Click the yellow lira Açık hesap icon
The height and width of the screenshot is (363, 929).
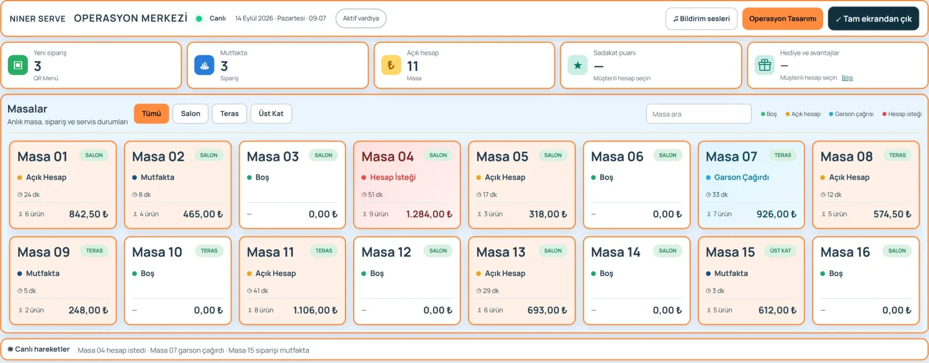pyautogui.click(x=391, y=65)
